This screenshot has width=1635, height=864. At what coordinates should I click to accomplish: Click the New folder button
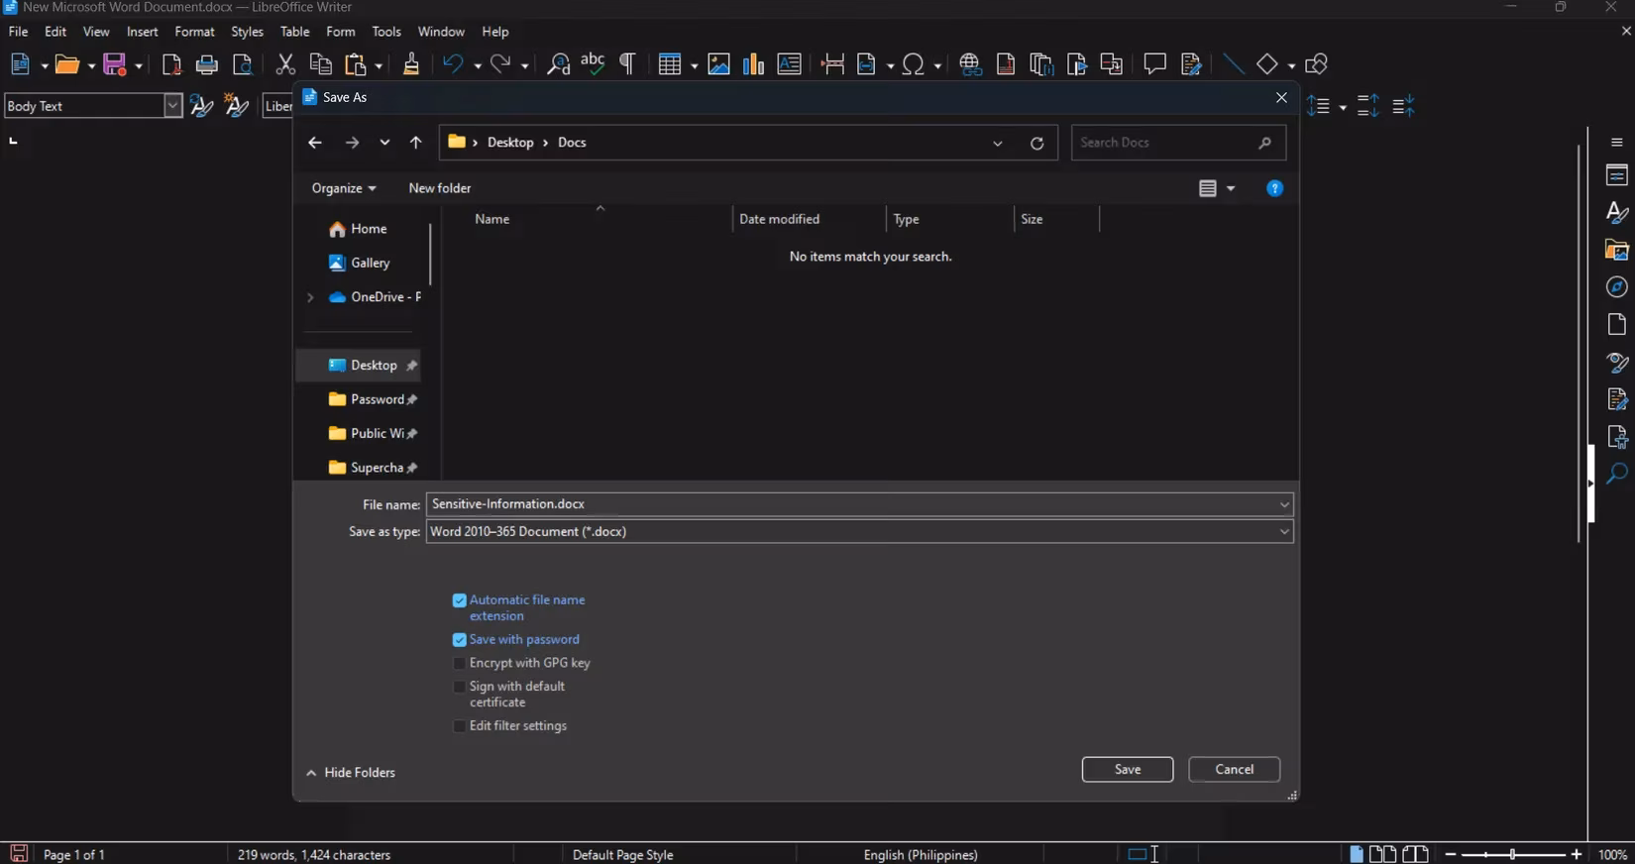[x=439, y=188]
